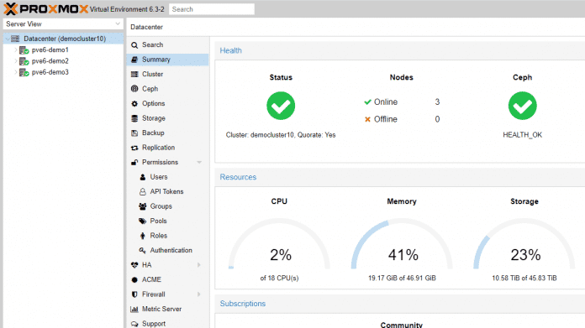Click the CPU 2% usage gauge
Screen dimensions: 585x328
click(x=279, y=244)
